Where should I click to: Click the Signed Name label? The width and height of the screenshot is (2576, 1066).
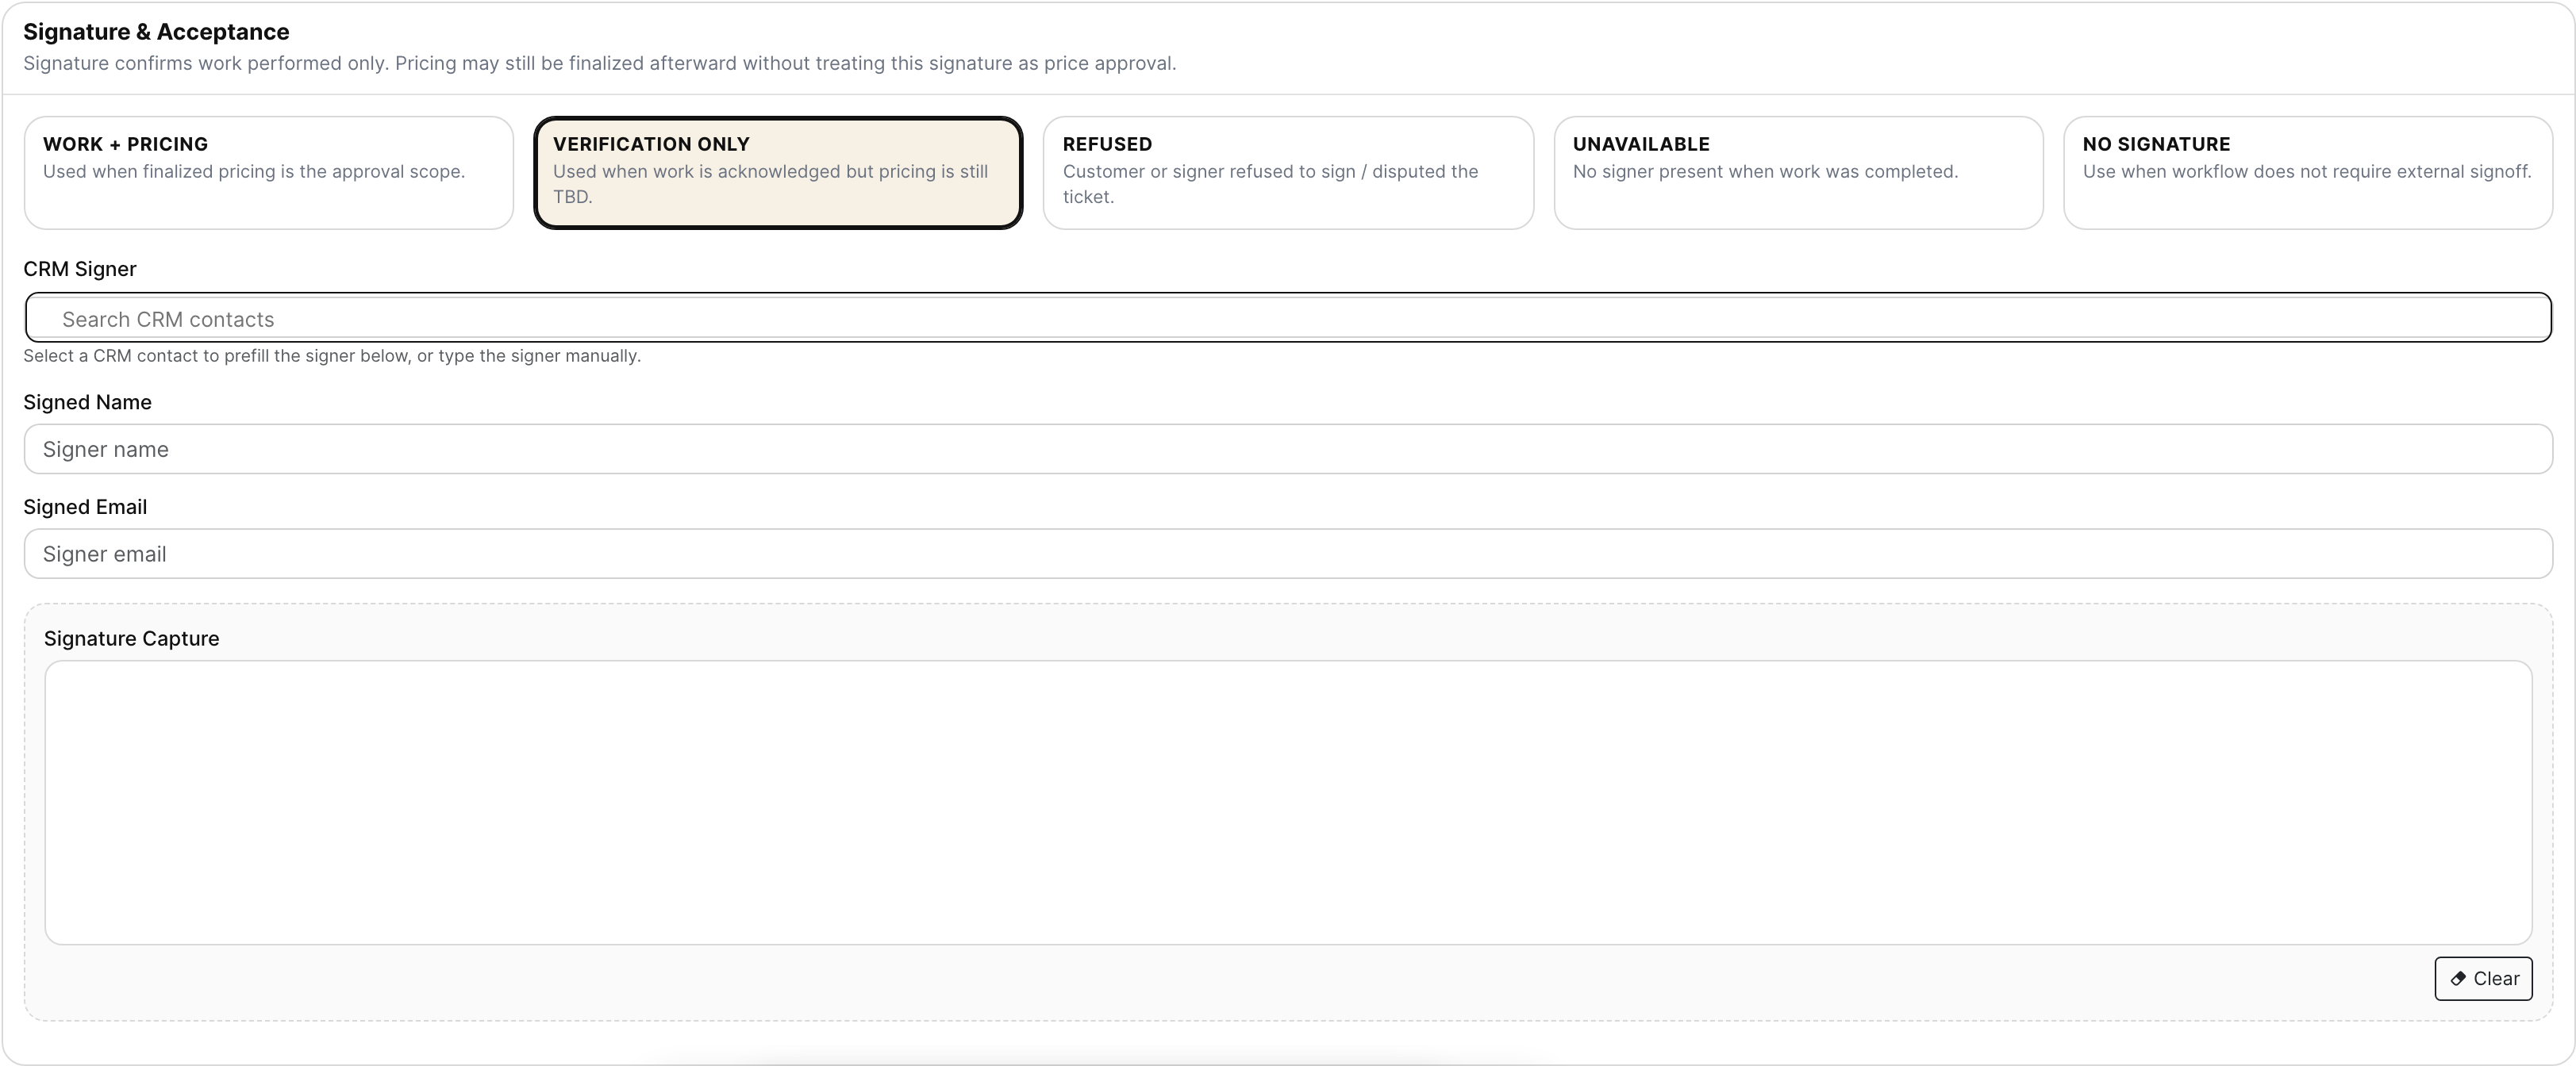coord(87,401)
